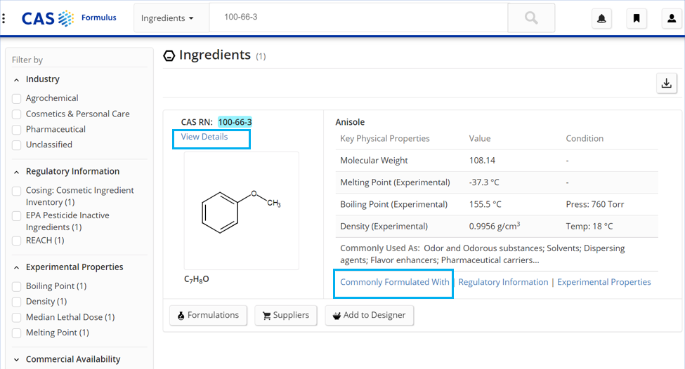
Task: Open user account profile icon
Action: [x=672, y=18]
